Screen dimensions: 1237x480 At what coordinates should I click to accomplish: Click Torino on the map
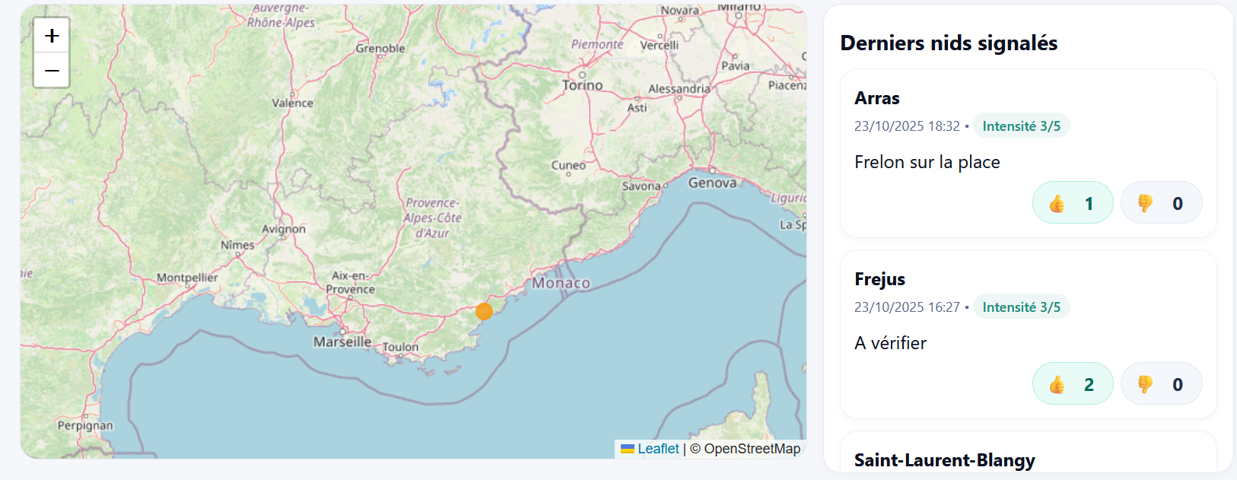point(582,85)
